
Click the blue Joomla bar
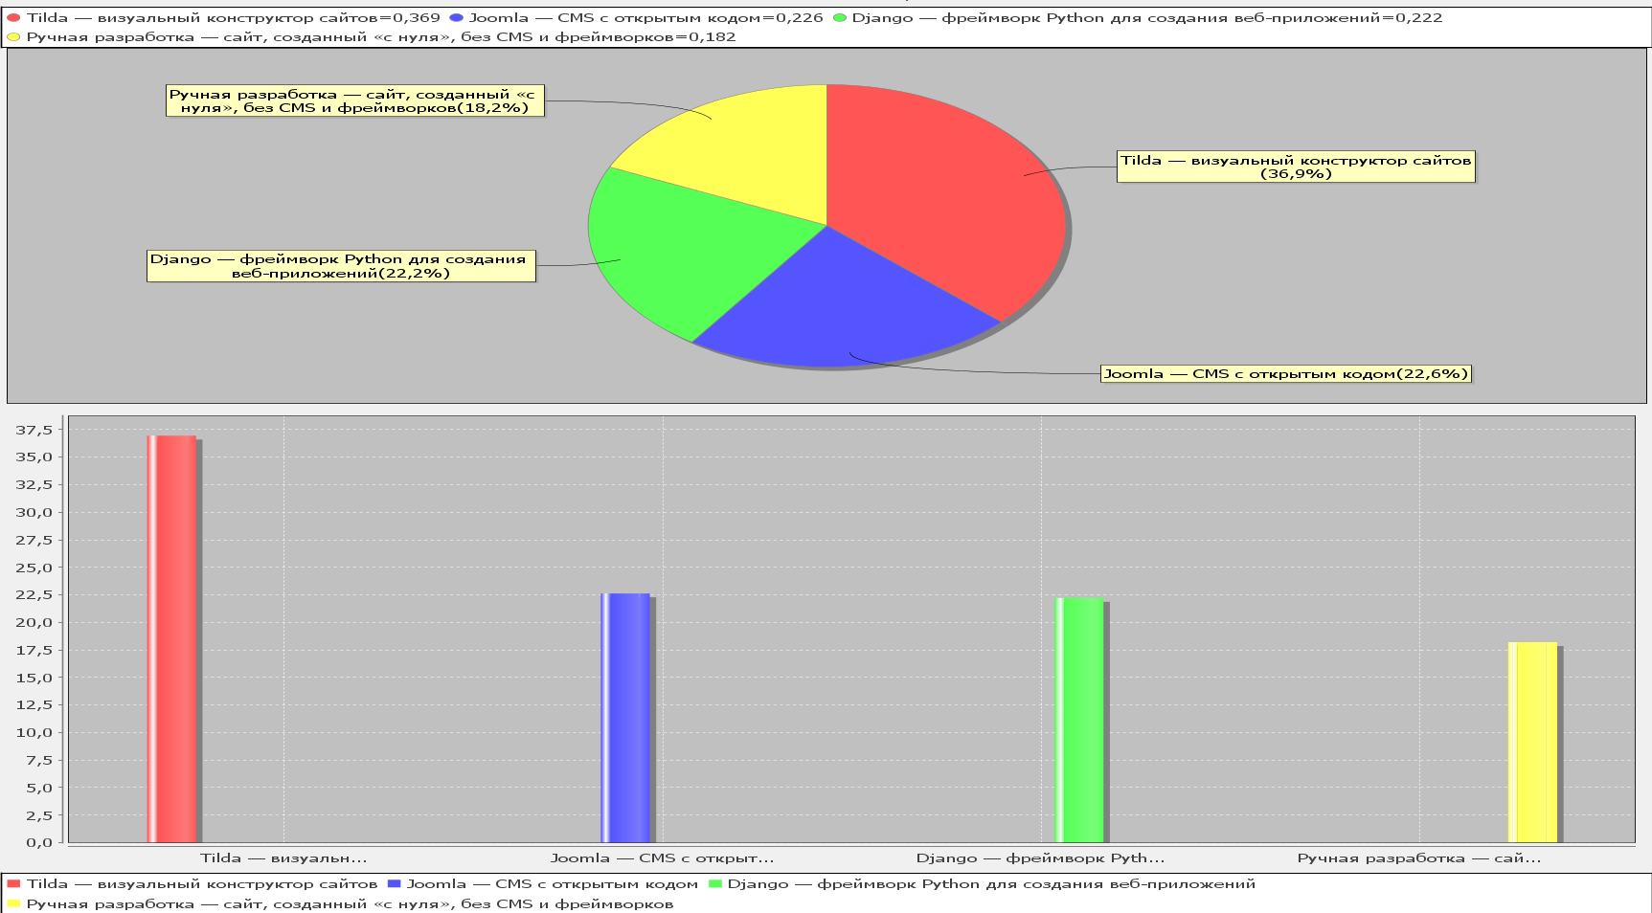pyautogui.click(x=625, y=718)
